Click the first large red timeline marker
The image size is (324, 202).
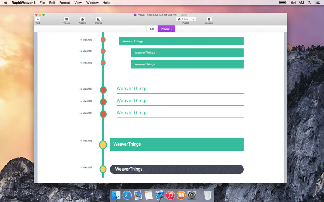[x=103, y=90]
